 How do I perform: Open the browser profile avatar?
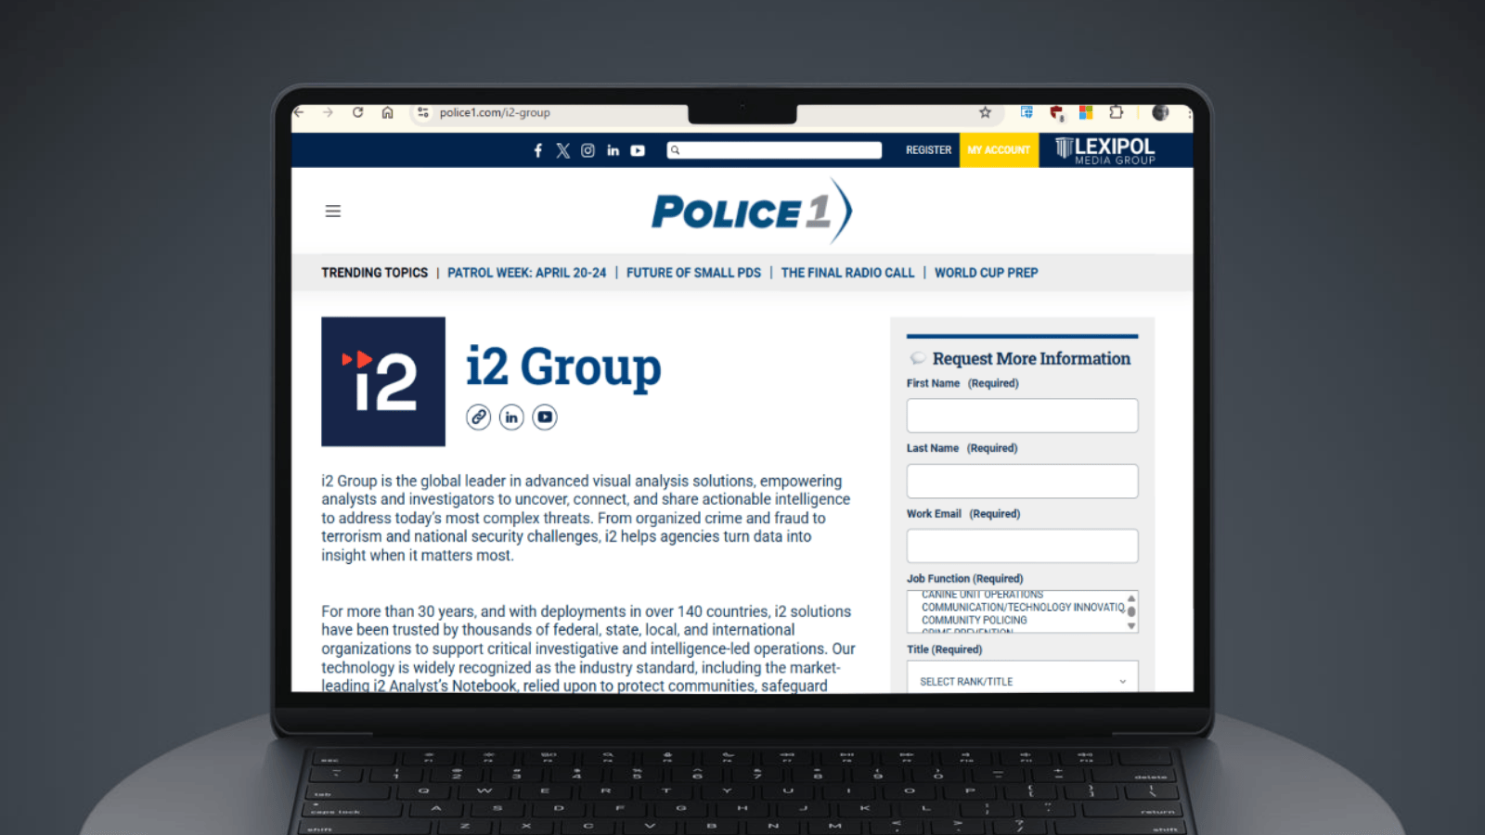(1160, 112)
